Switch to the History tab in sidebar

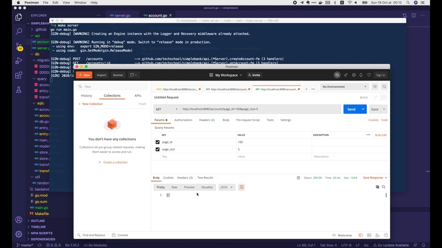tap(87, 95)
